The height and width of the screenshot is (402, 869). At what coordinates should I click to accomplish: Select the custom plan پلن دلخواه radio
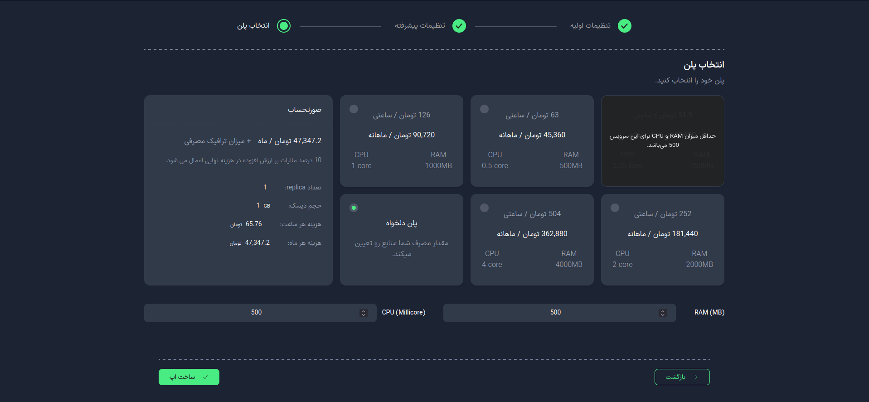tap(354, 208)
